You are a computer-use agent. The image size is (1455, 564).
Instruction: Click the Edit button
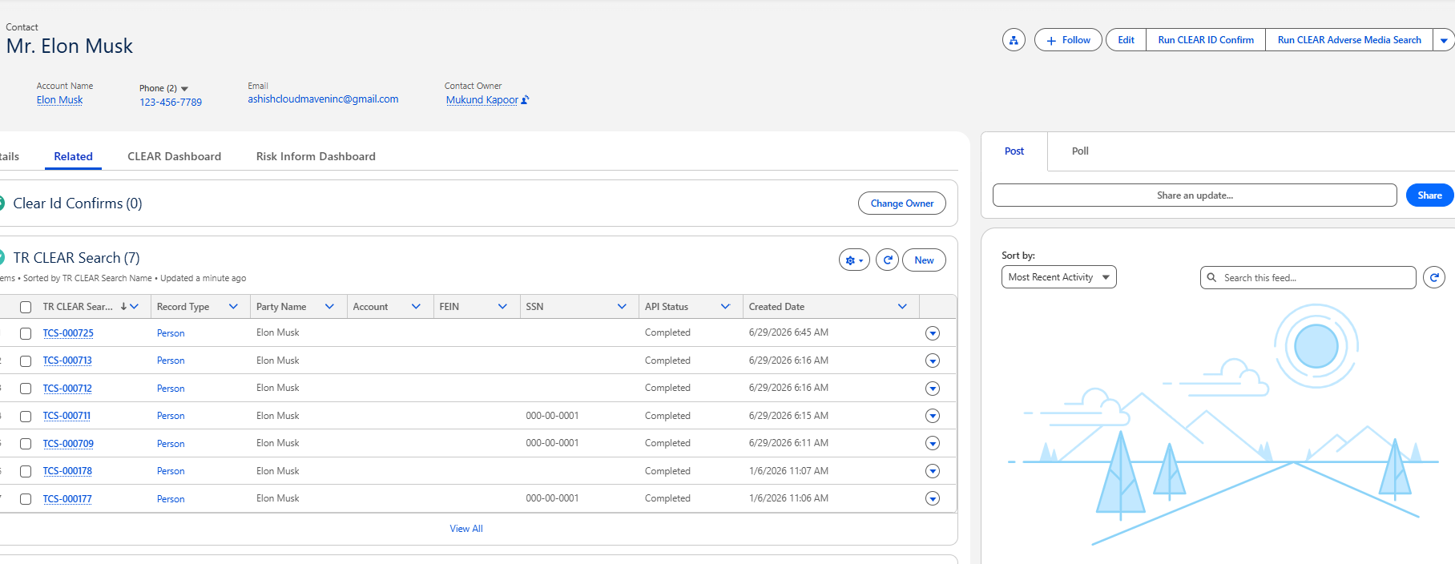[1126, 40]
